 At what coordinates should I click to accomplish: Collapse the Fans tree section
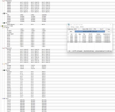click(3, 13)
